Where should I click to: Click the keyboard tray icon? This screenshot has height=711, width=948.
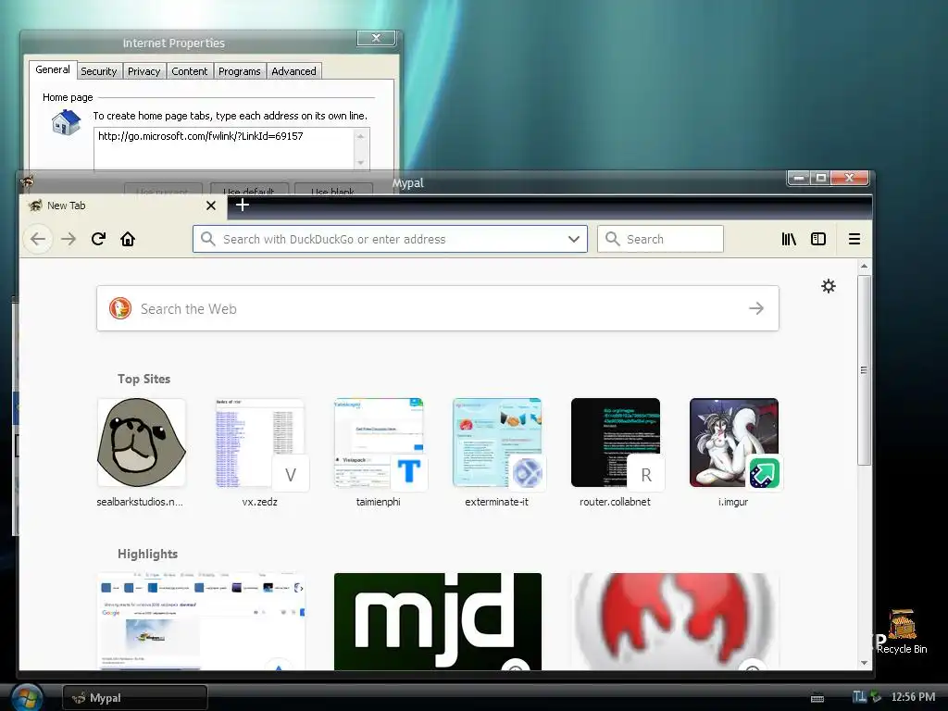pos(817,698)
